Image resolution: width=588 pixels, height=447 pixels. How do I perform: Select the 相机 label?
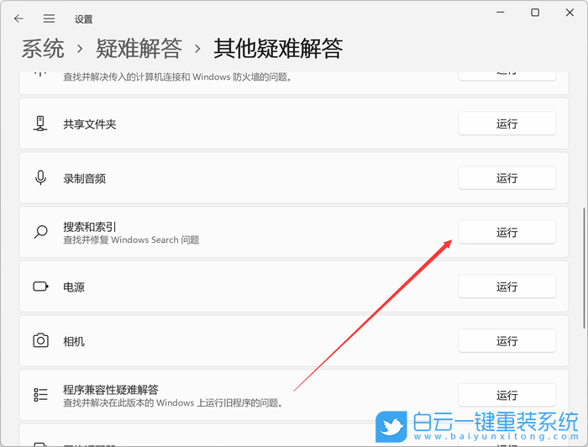(x=74, y=342)
